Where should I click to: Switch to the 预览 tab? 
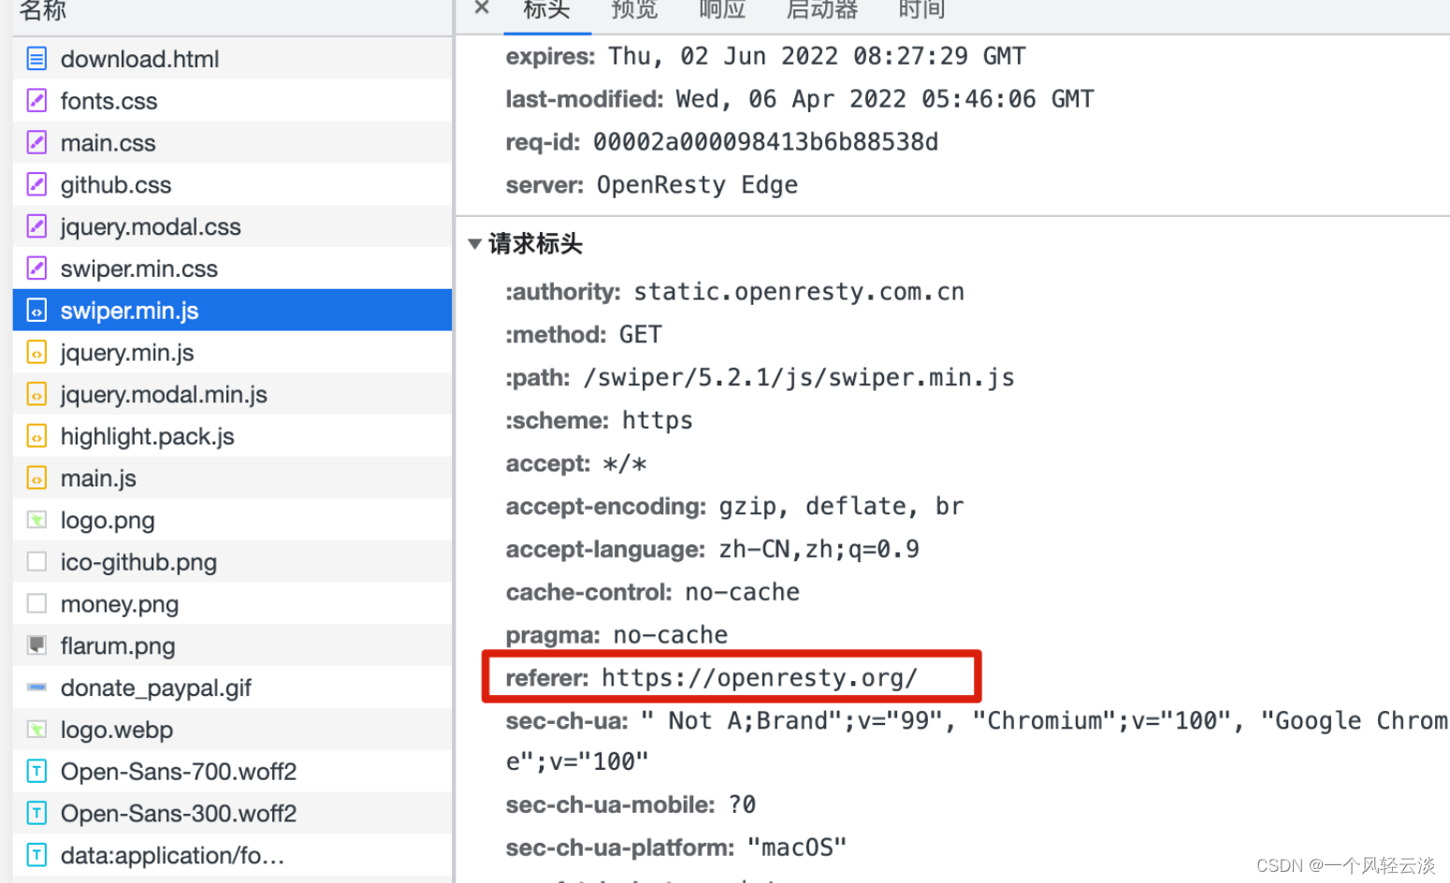pos(634,11)
